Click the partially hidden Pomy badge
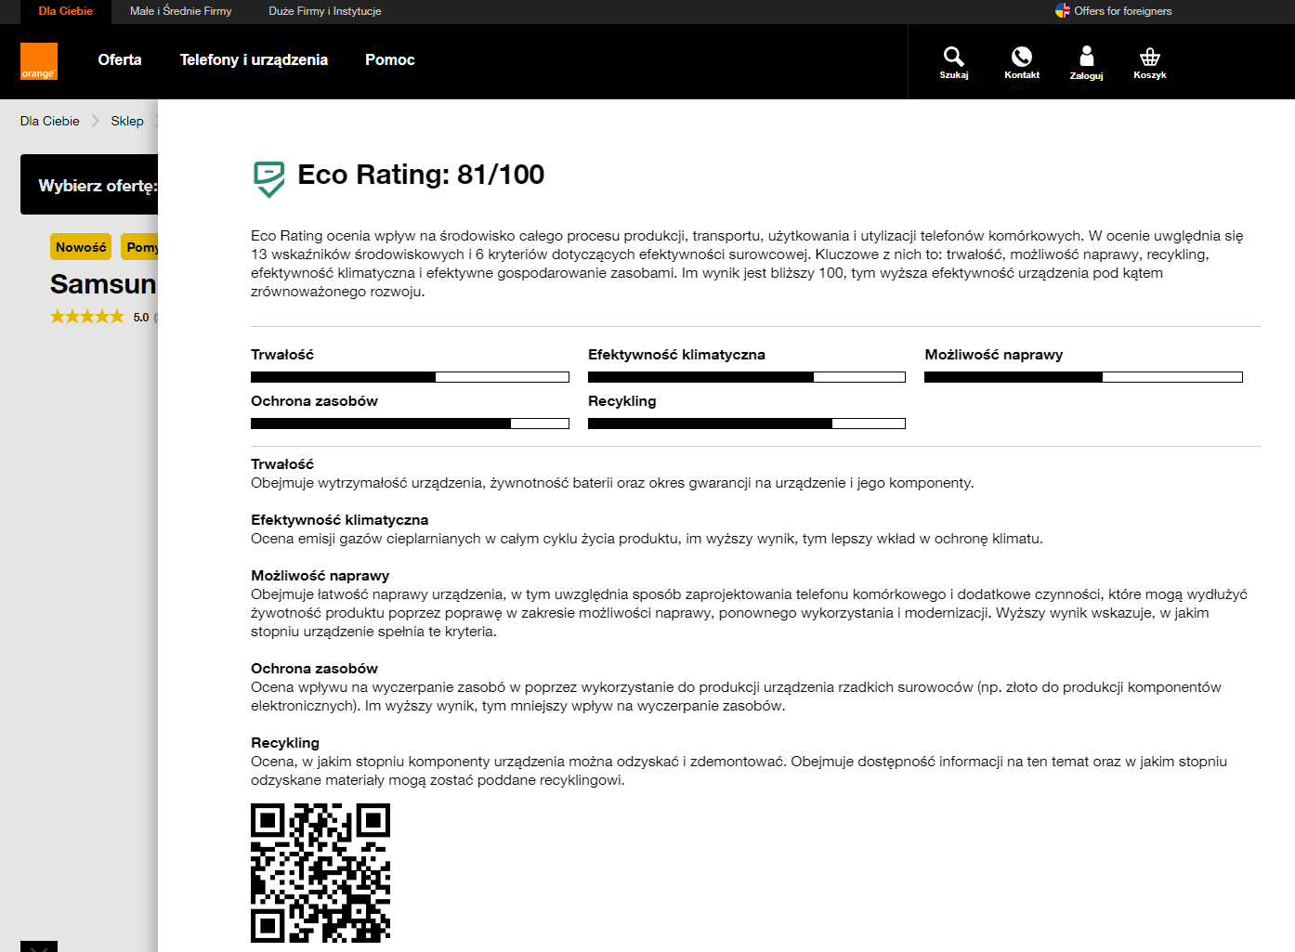Screen dimensions: 1295x952 click(139, 247)
